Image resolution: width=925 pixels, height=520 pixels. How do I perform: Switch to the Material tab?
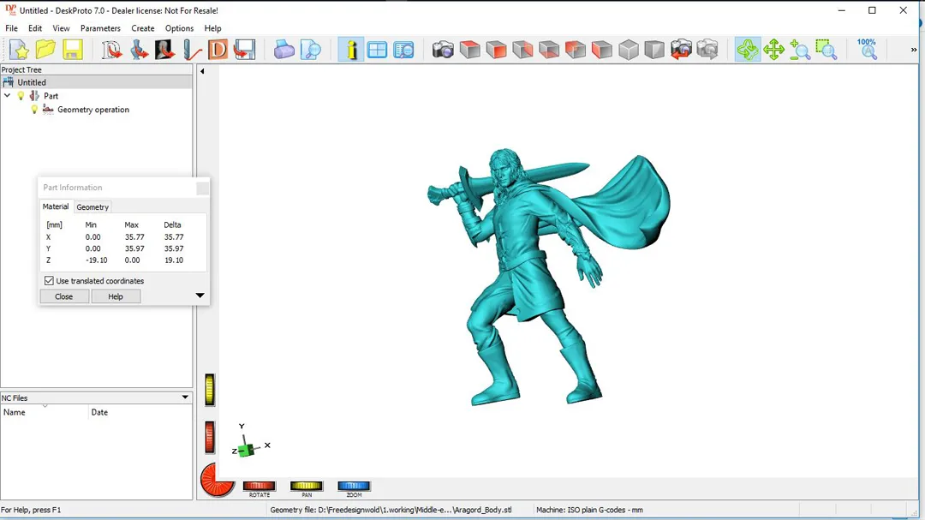(56, 206)
